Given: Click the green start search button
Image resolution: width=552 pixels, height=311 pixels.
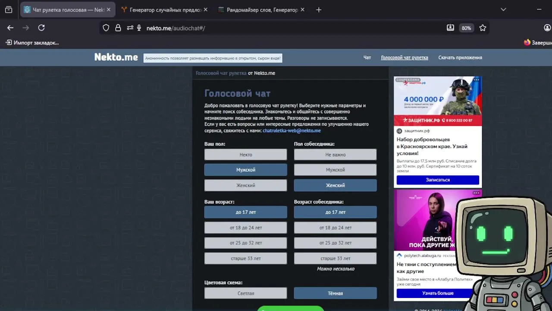Looking at the screenshot, I should pos(290,308).
